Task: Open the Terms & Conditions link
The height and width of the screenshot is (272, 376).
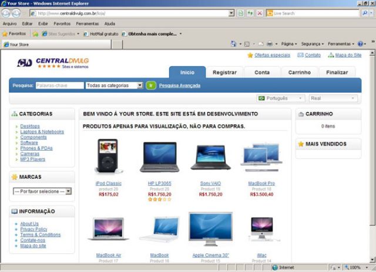Action: (41, 234)
